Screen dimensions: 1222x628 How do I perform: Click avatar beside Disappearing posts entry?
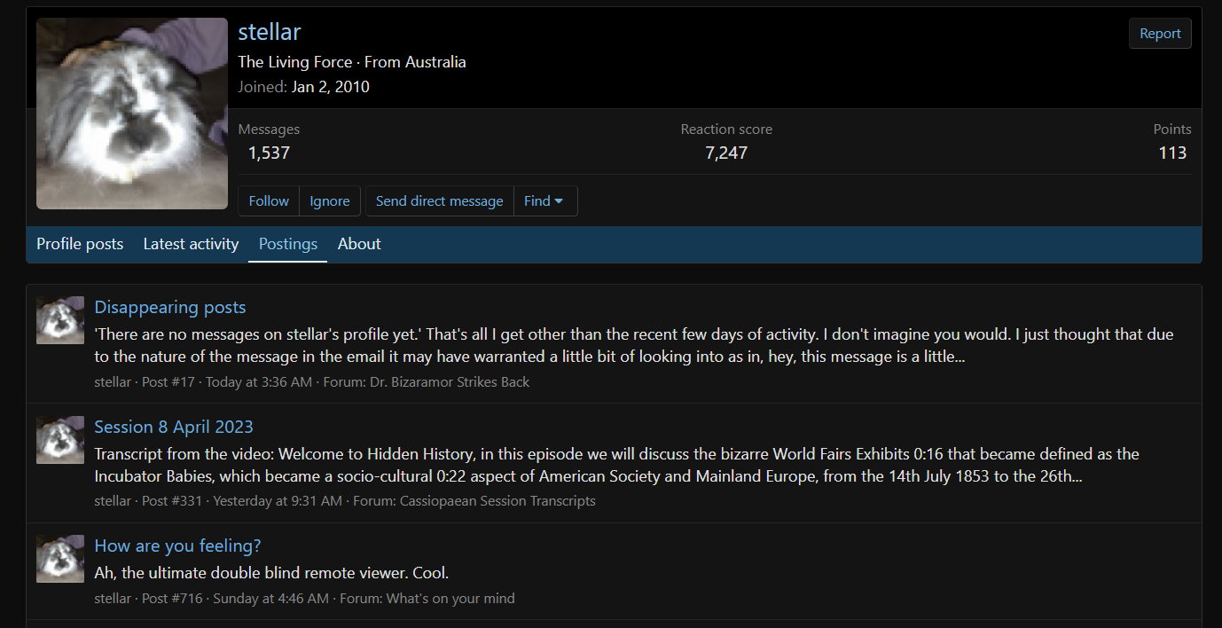pyautogui.click(x=60, y=320)
